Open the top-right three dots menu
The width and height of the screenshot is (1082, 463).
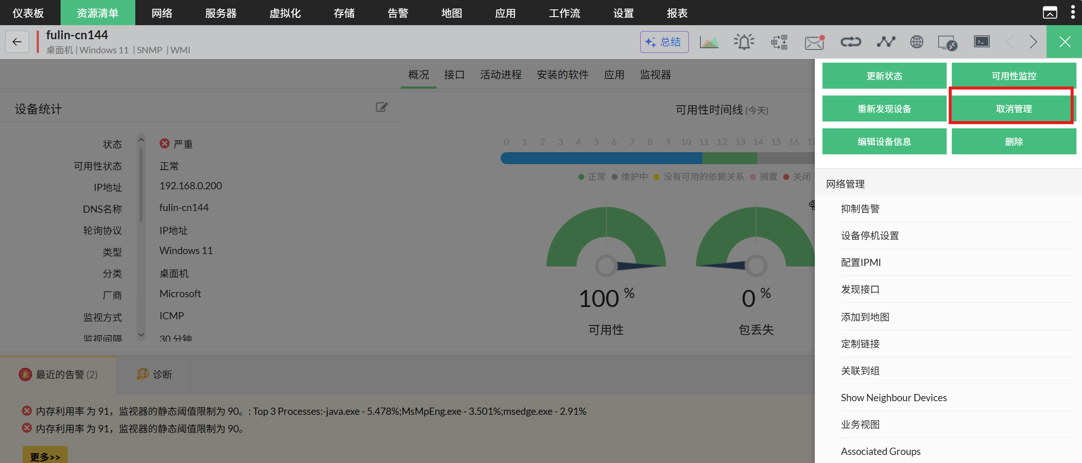pyautogui.click(x=1073, y=12)
